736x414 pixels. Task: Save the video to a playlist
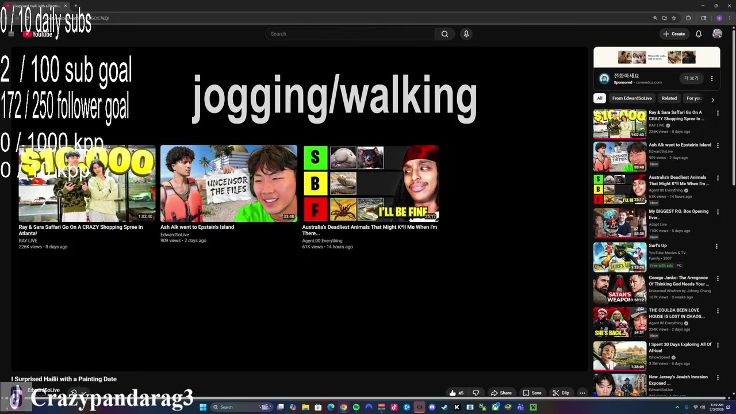click(532, 393)
